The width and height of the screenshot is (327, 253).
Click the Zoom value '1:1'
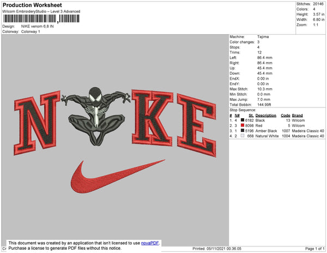point(316,25)
